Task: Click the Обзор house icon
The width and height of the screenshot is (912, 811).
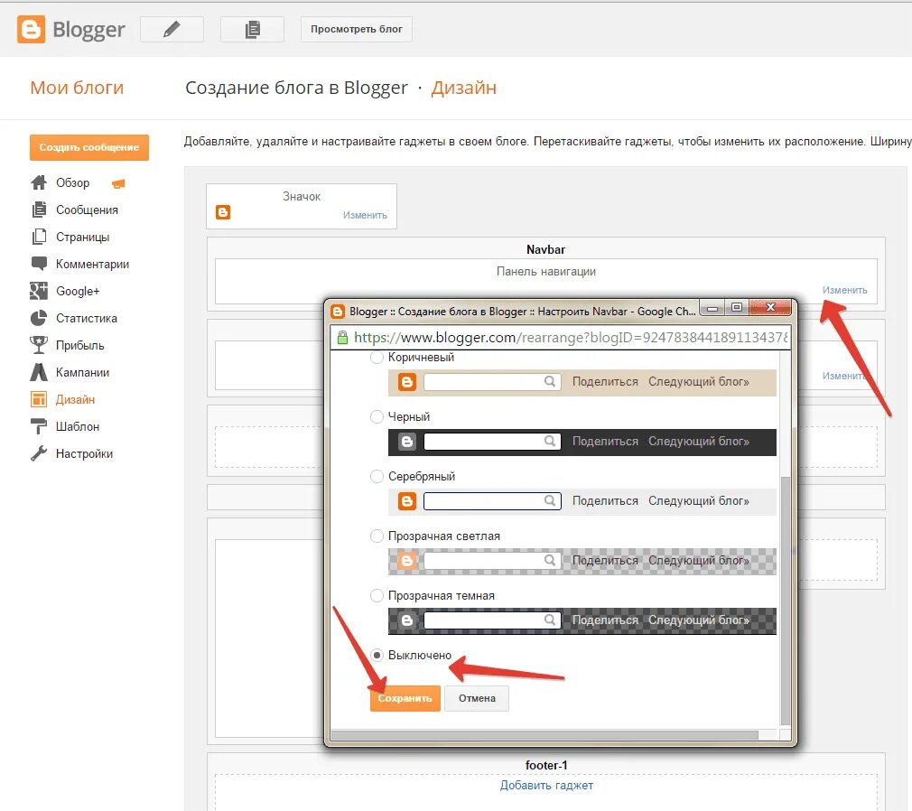Action: point(39,182)
